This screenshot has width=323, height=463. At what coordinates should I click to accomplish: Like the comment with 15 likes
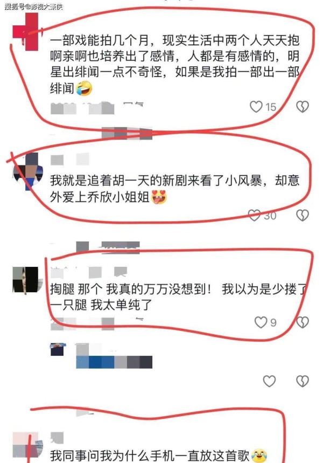click(x=256, y=107)
